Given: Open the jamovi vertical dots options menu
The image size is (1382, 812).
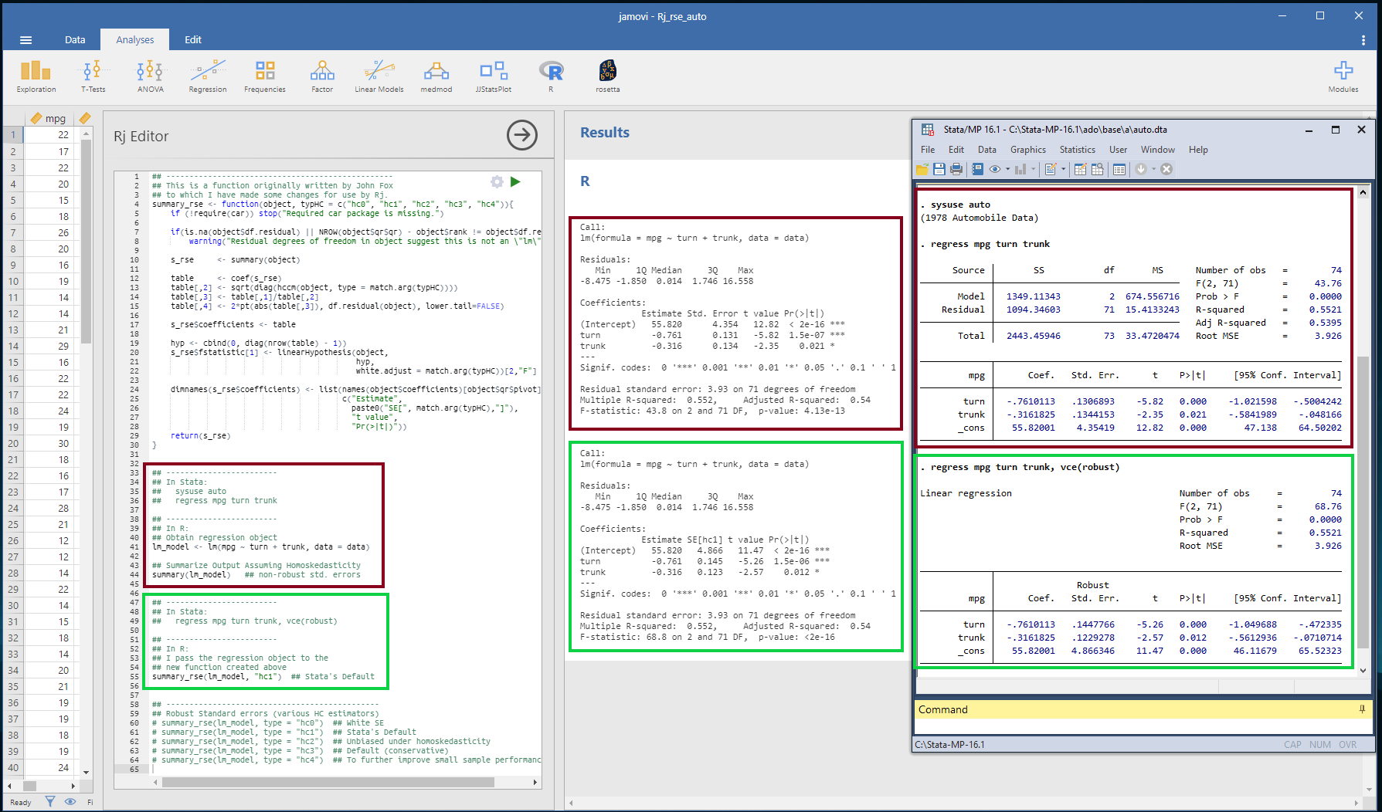Looking at the screenshot, I should [x=1363, y=40].
